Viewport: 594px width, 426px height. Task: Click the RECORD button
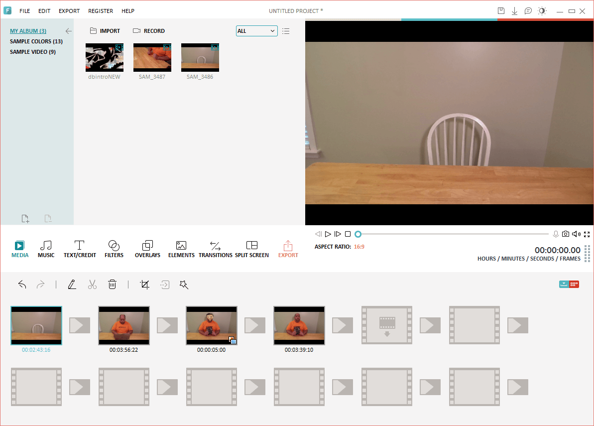pyautogui.click(x=149, y=31)
